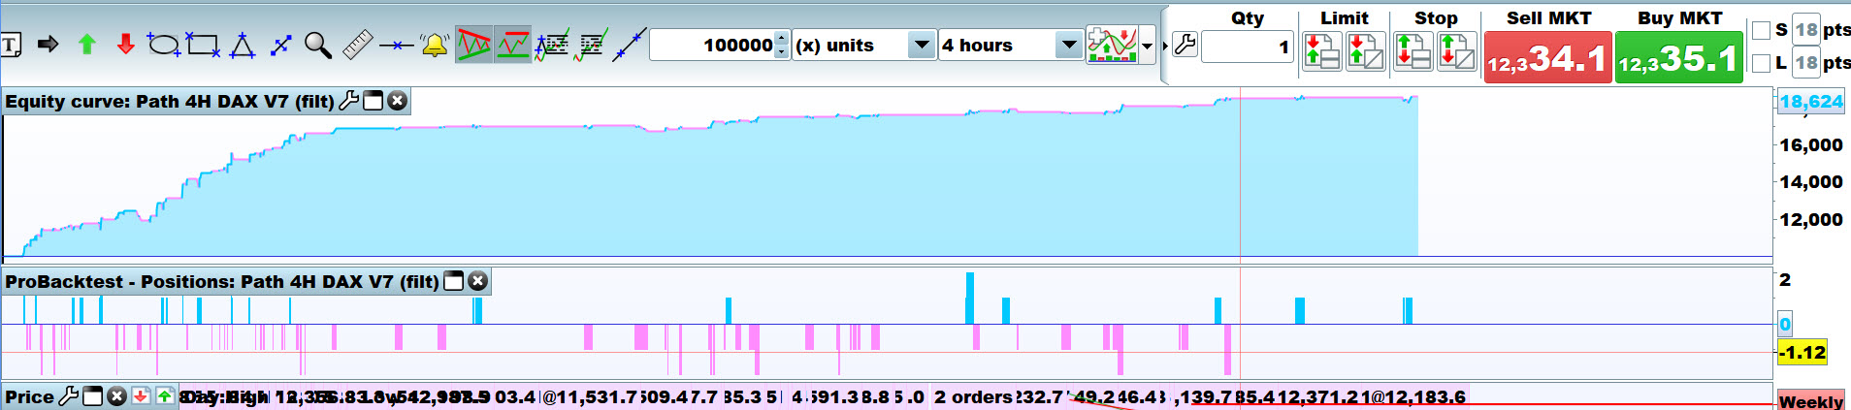Click the red Sell MKT button
This screenshot has height=410, width=1851.
(1547, 57)
